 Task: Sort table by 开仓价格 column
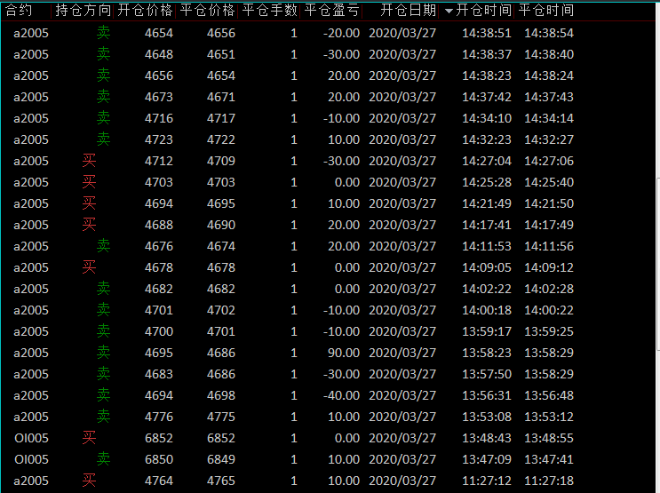click(146, 11)
